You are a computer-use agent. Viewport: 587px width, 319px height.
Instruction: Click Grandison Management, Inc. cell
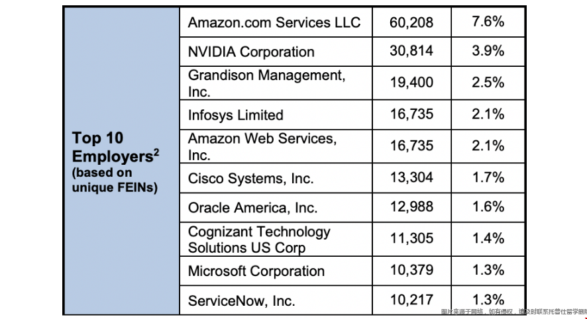tap(266, 83)
